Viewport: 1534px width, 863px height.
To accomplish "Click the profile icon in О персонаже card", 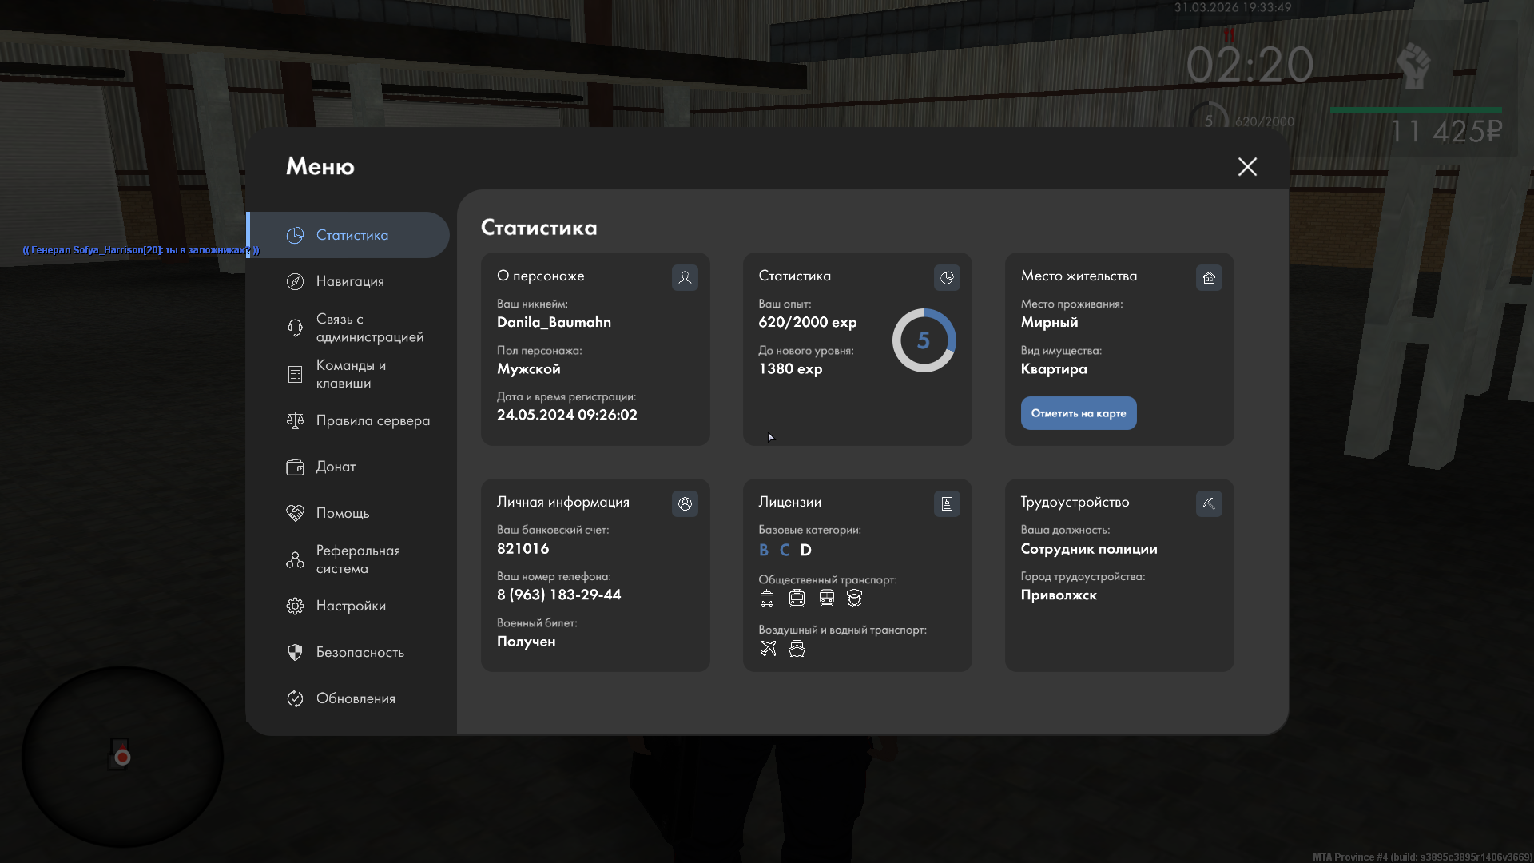I will coord(685,278).
